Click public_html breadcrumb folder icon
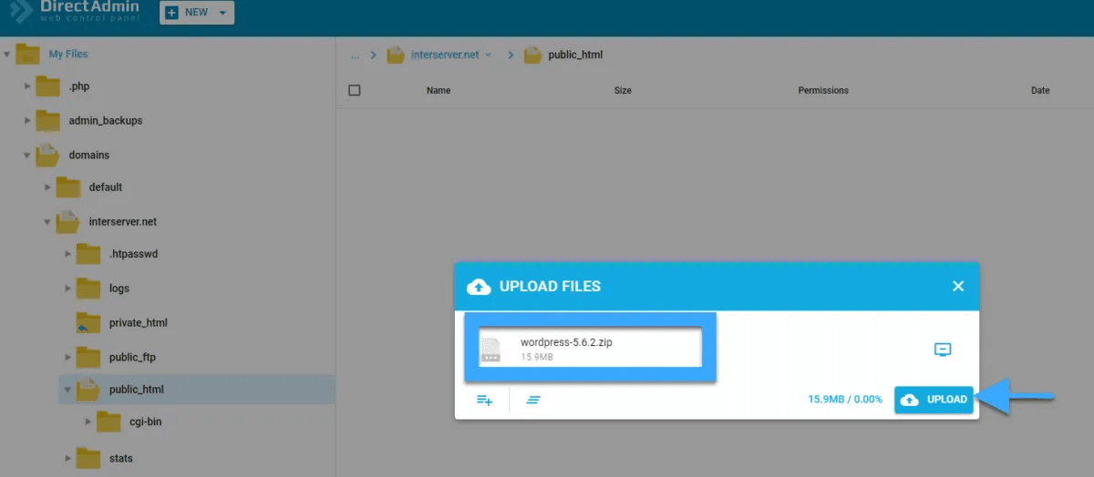1094x477 pixels. pos(533,55)
